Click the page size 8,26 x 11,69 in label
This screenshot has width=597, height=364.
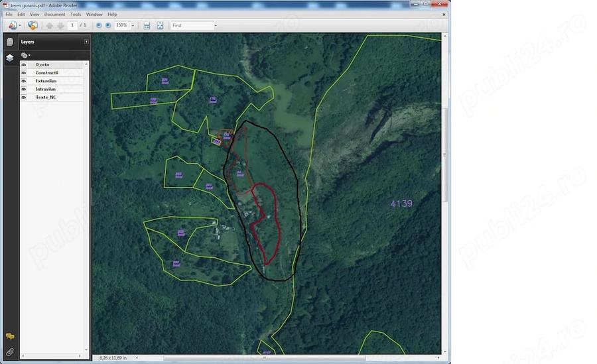(113, 358)
